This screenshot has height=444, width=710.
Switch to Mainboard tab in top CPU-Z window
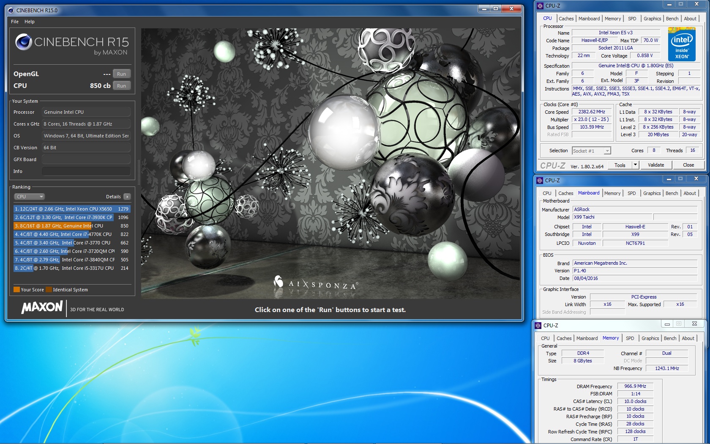click(589, 19)
